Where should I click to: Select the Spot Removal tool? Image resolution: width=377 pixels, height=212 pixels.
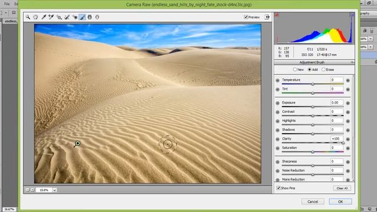click(x=67, y=17)
